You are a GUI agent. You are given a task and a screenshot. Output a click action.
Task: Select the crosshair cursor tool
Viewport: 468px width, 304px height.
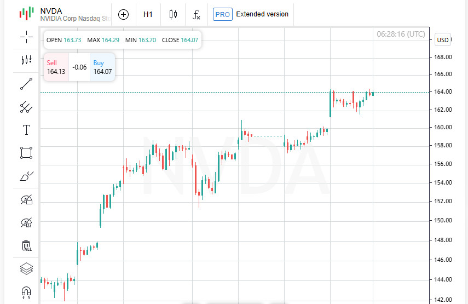pos(26,37)
